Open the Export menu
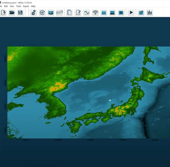 coord(26,6)
